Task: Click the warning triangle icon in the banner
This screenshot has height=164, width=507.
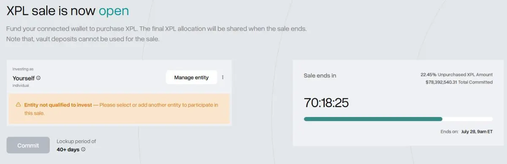Action: [x=18, y=105]
